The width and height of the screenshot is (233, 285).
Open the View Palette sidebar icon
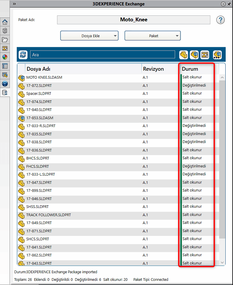[5, 48]
